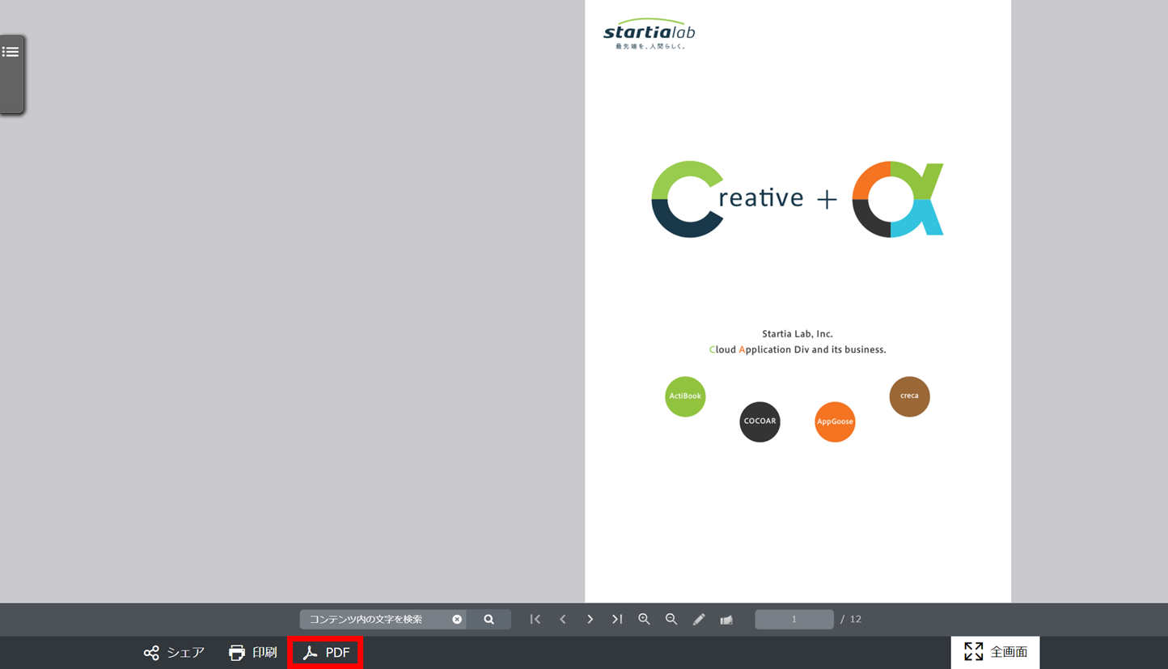
Task: Click the green ActiBook circle
Action: (x=685, y=396)
